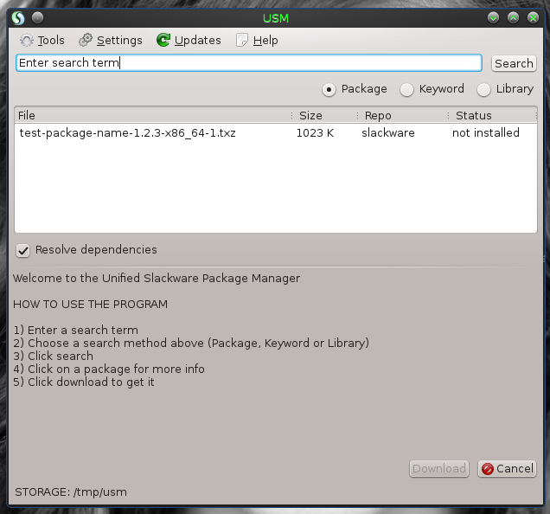Click the Search button

[514, 63]
